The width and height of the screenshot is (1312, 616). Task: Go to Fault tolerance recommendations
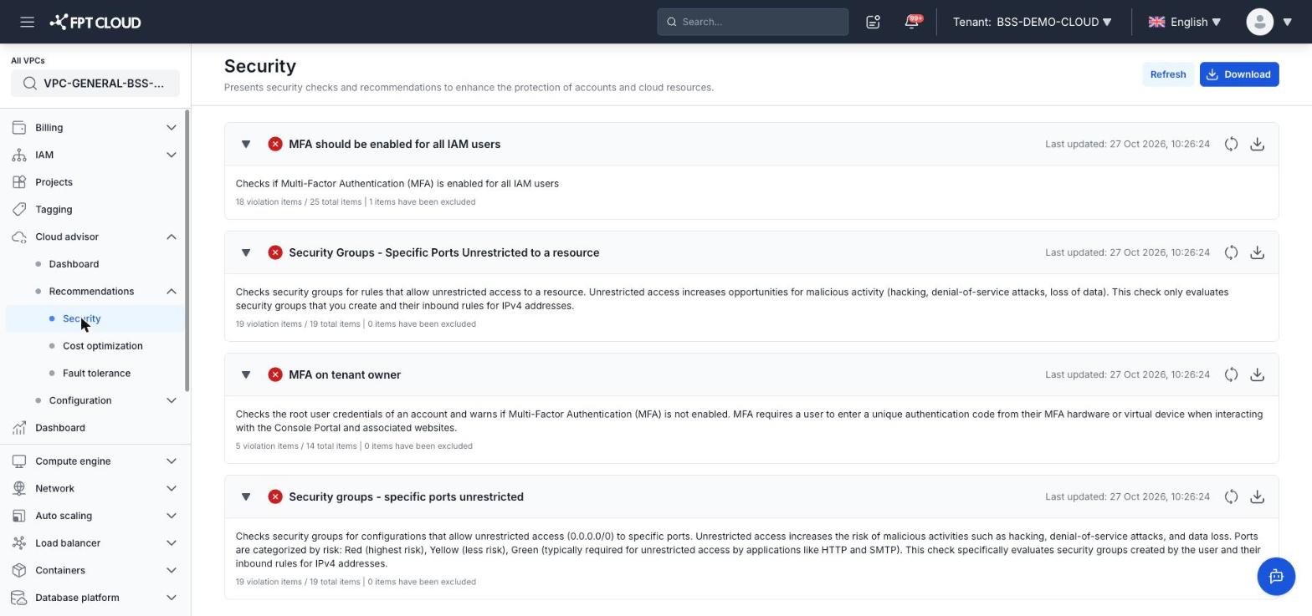pos(95,374)
